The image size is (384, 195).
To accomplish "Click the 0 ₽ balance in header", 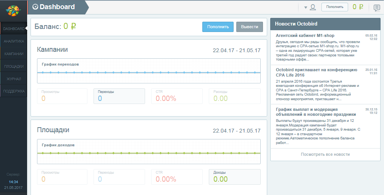I will tap(358, 7).
